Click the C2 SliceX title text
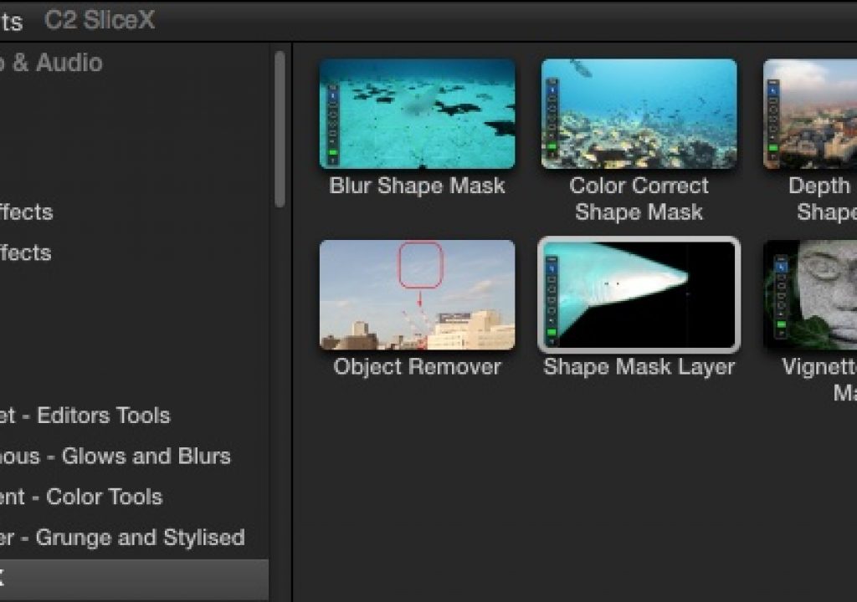The width and height of the screenshot is (857, 602). click(100, 20)
